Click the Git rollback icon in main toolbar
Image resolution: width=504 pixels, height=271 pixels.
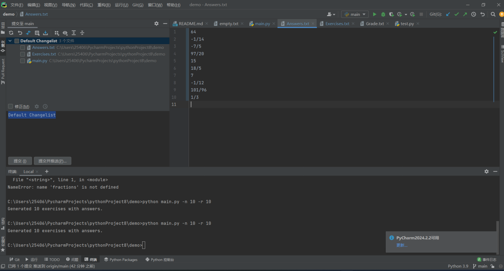pos(482,14)
